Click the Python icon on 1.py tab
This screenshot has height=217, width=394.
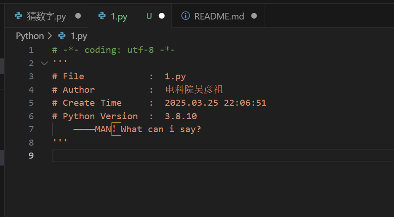click(x=102, y=16)
